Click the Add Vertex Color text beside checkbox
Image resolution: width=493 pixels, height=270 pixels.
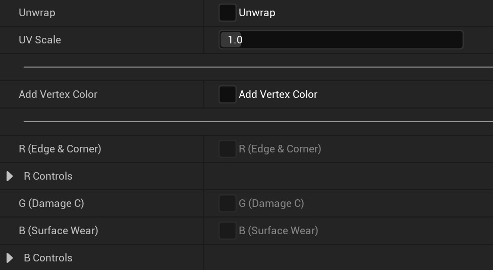click(x=278, y=94)
